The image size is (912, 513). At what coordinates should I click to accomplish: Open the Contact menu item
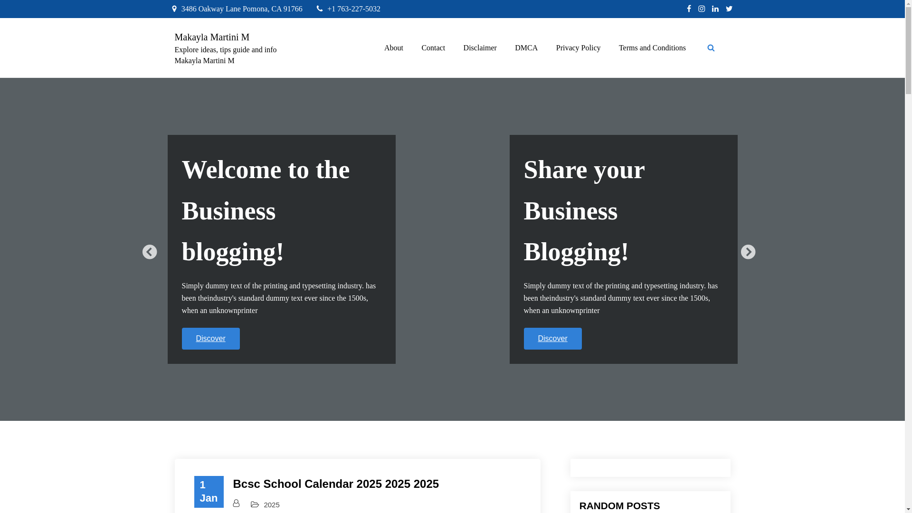433,48
